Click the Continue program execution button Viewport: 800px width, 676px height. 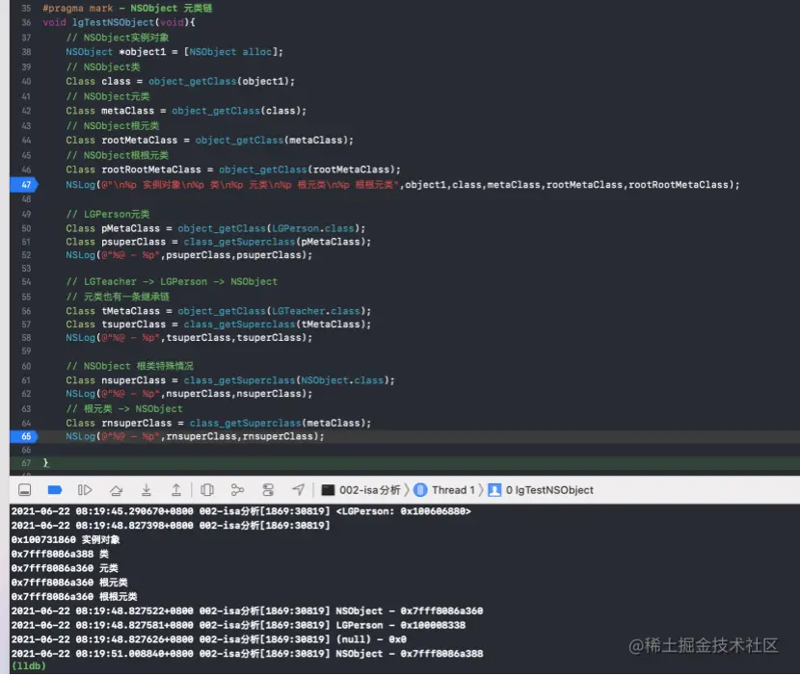click(85, 489)
